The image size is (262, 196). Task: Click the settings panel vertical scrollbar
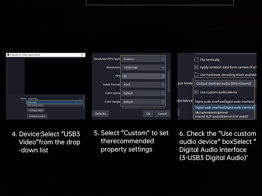(169, 81)
